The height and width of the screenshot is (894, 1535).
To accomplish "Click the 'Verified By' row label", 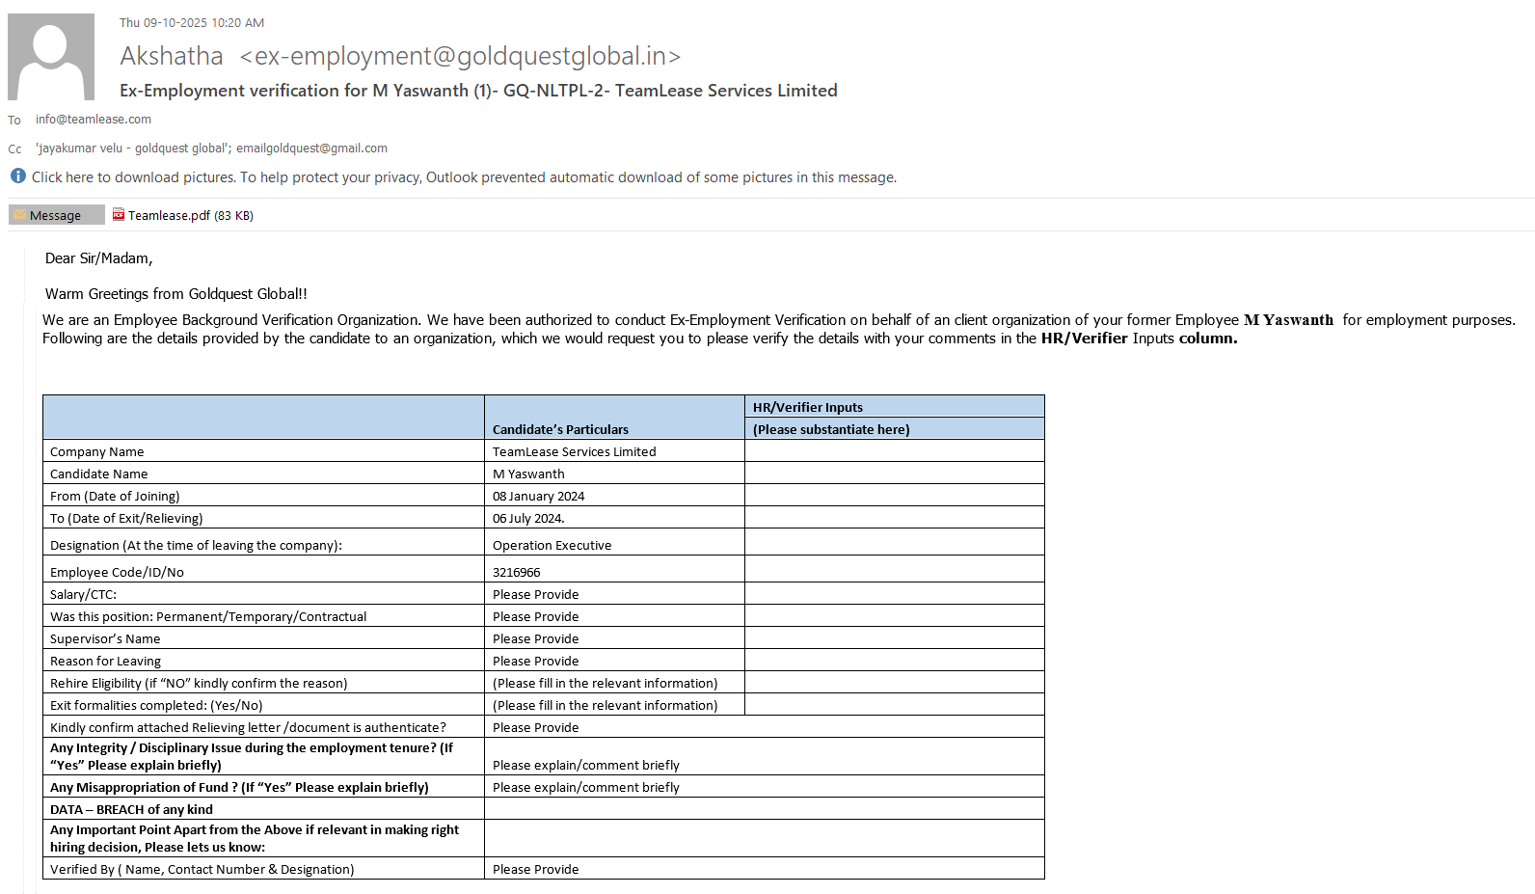I will [x=202, y=869].
